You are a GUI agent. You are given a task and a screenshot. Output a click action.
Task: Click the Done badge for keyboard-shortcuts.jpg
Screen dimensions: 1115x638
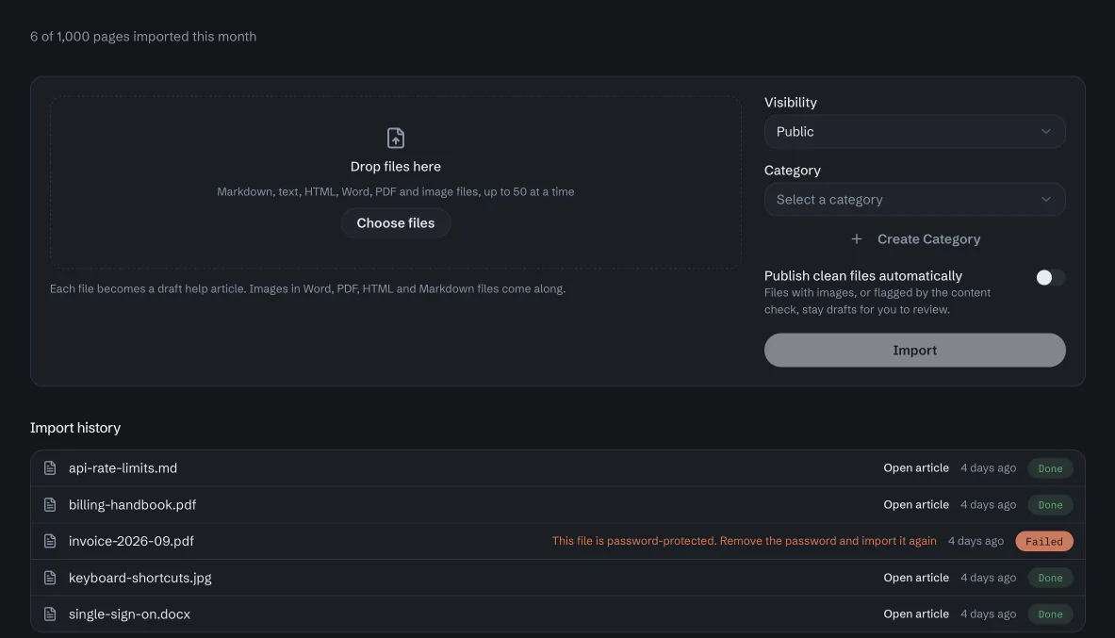(x=1050, y=578)
